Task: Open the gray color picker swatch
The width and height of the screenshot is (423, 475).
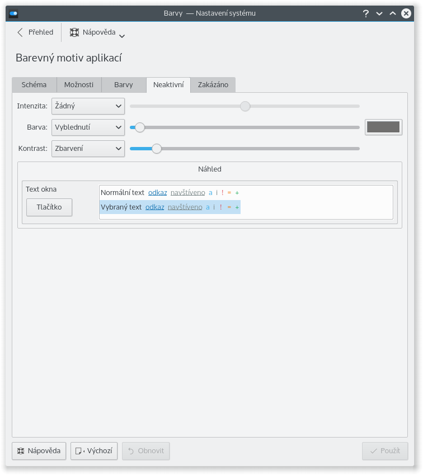Action: [x=383, y=127]
